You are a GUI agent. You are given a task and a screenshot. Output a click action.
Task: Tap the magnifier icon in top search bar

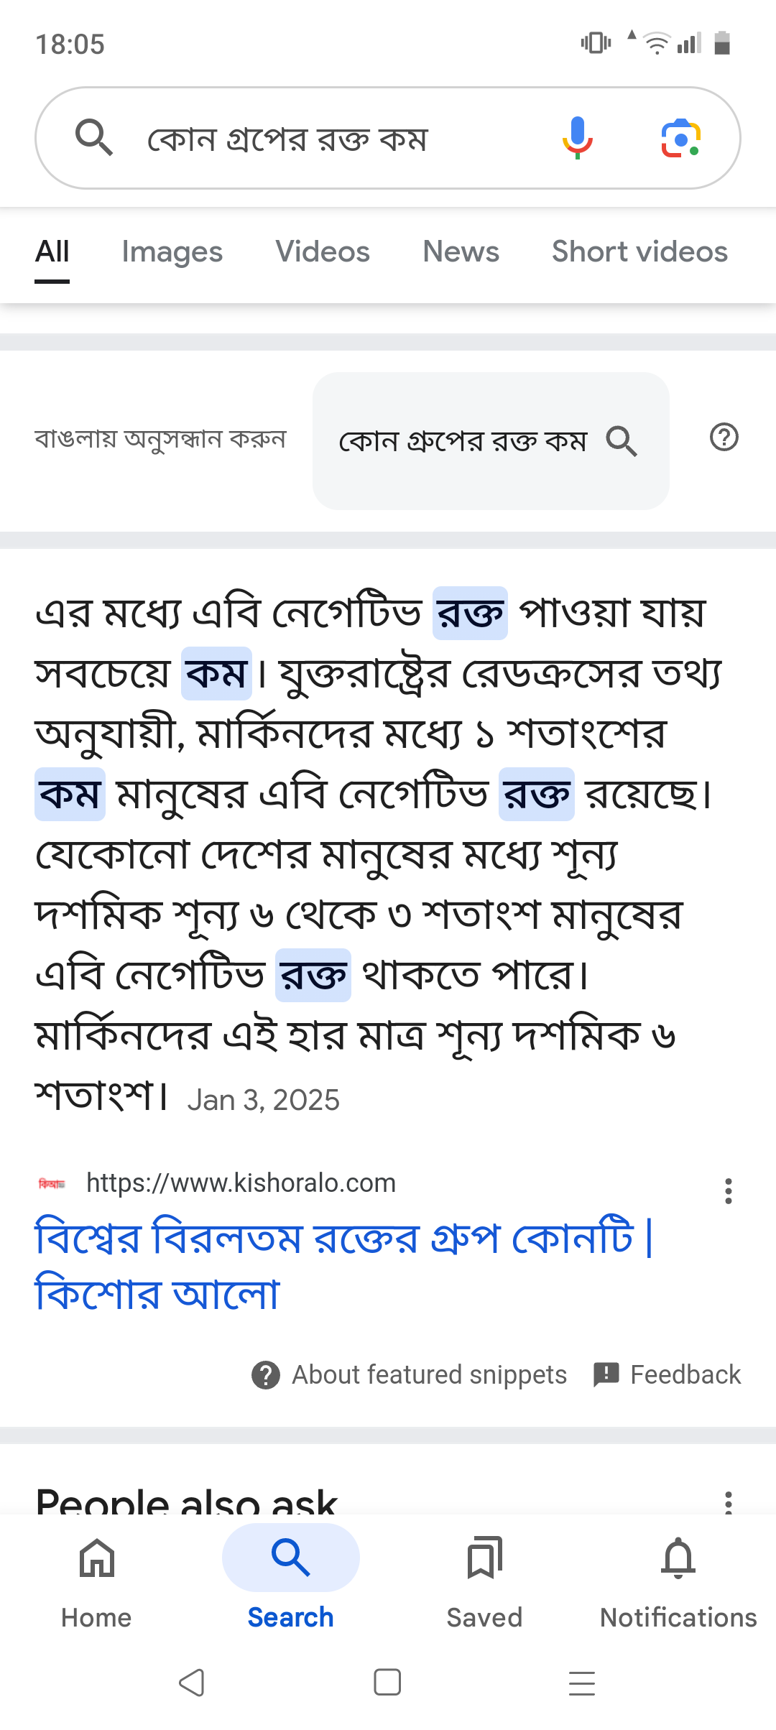94,137
